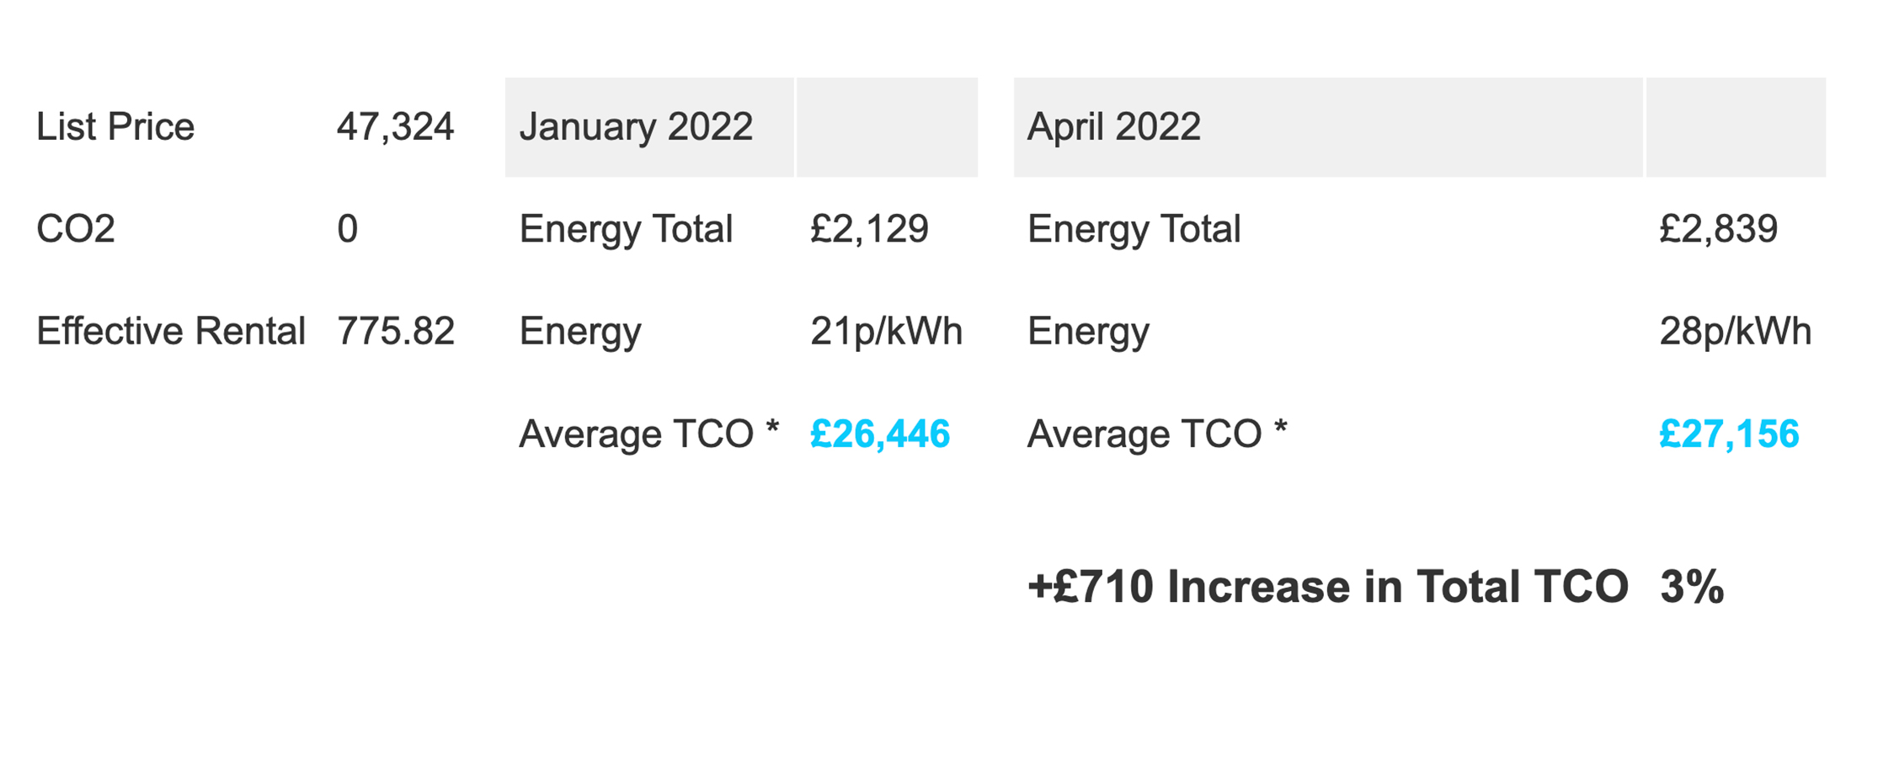This screenshot has width=1878, height=773.
Task: Click the CO2 value of 0
Action: [347, 229]
